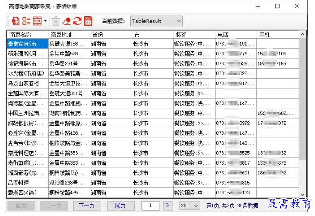Click the scrollbar up arrow
The height and width of the screenshot is (216, 315).
pyautogui.click(x=302, y=35)
